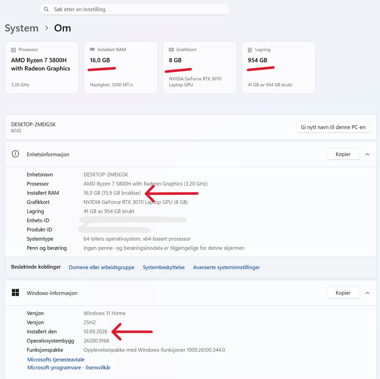Click the Funksjonspakke Opplevelsespakke value

(154, 350)
